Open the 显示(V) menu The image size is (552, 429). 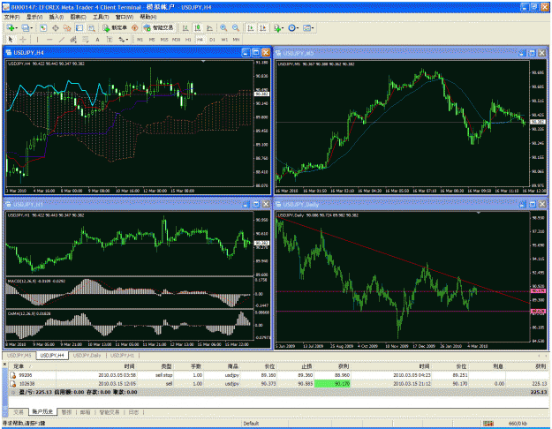pos(34,17)
